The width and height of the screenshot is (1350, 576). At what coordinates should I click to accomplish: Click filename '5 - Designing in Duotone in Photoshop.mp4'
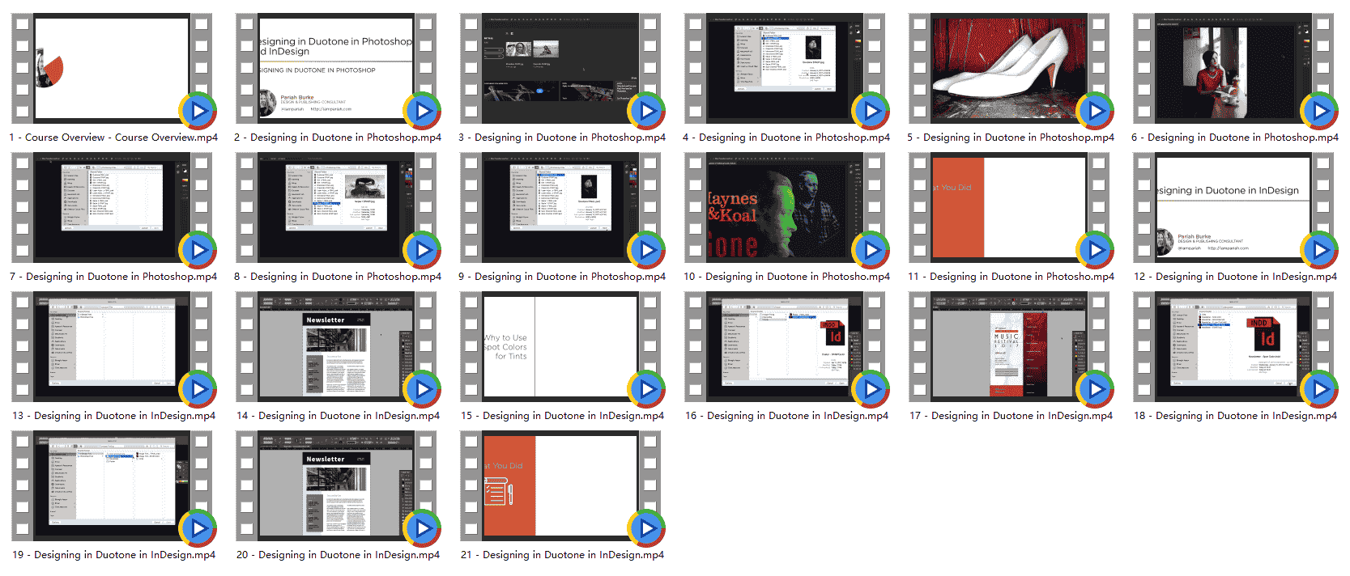point(1011,138)
